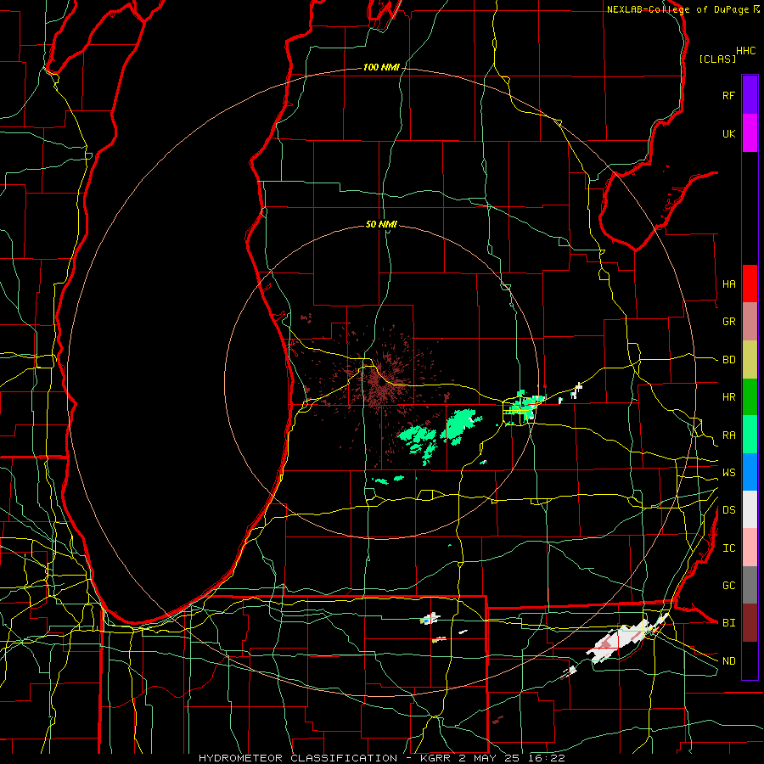Screen dimensions: 764x764
Task: Click the IC pink legend swatch
Action: click(x=750, y=548)
